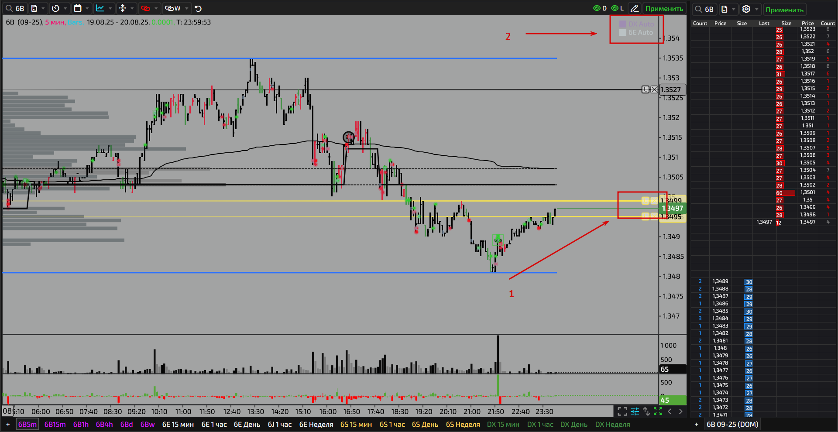Click the fullscreen brackets icon

(622, 411)
